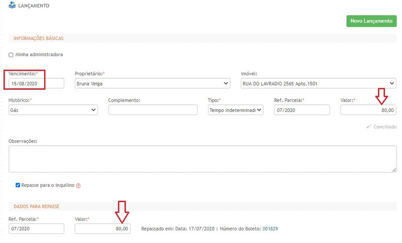Click the Valor field in Informações Básicas

tap(368, 110)
